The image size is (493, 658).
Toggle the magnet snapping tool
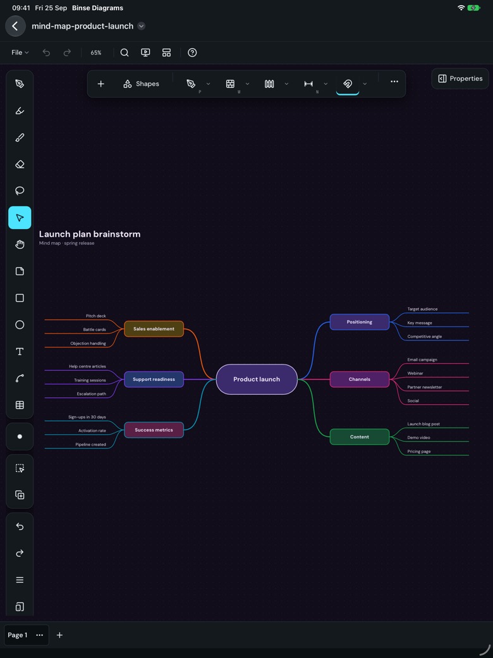348,84
